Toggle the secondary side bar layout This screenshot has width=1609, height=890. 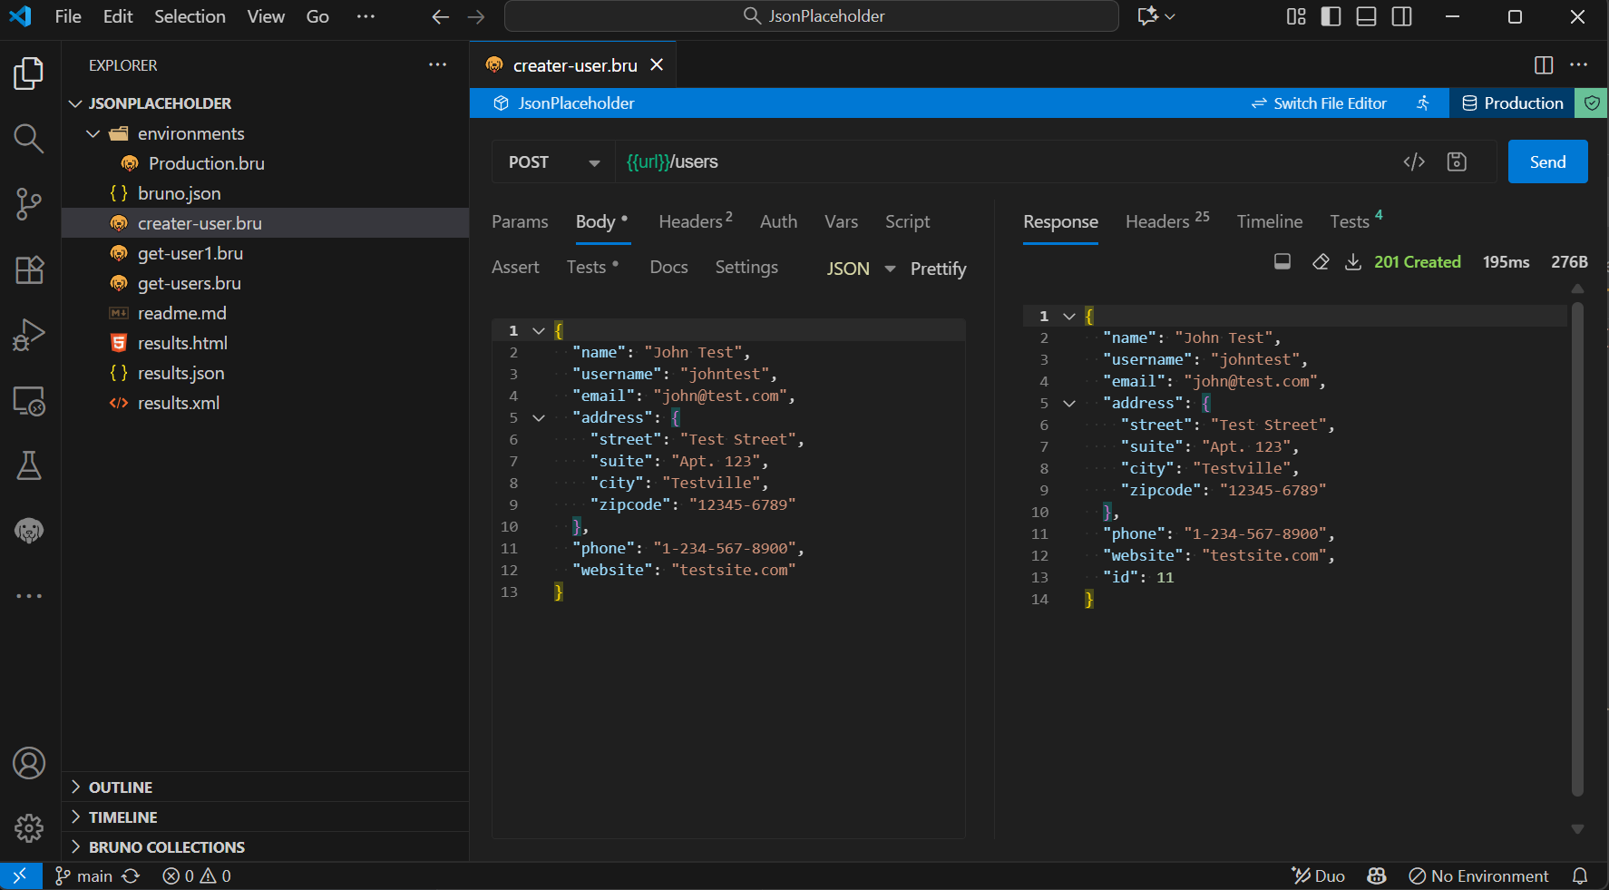pos(1401,16)
